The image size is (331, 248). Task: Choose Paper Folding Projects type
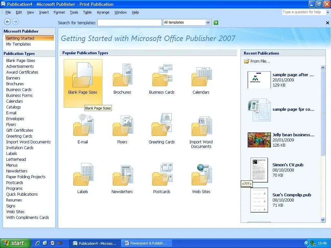pyautogui.click(x=26, y=177)
